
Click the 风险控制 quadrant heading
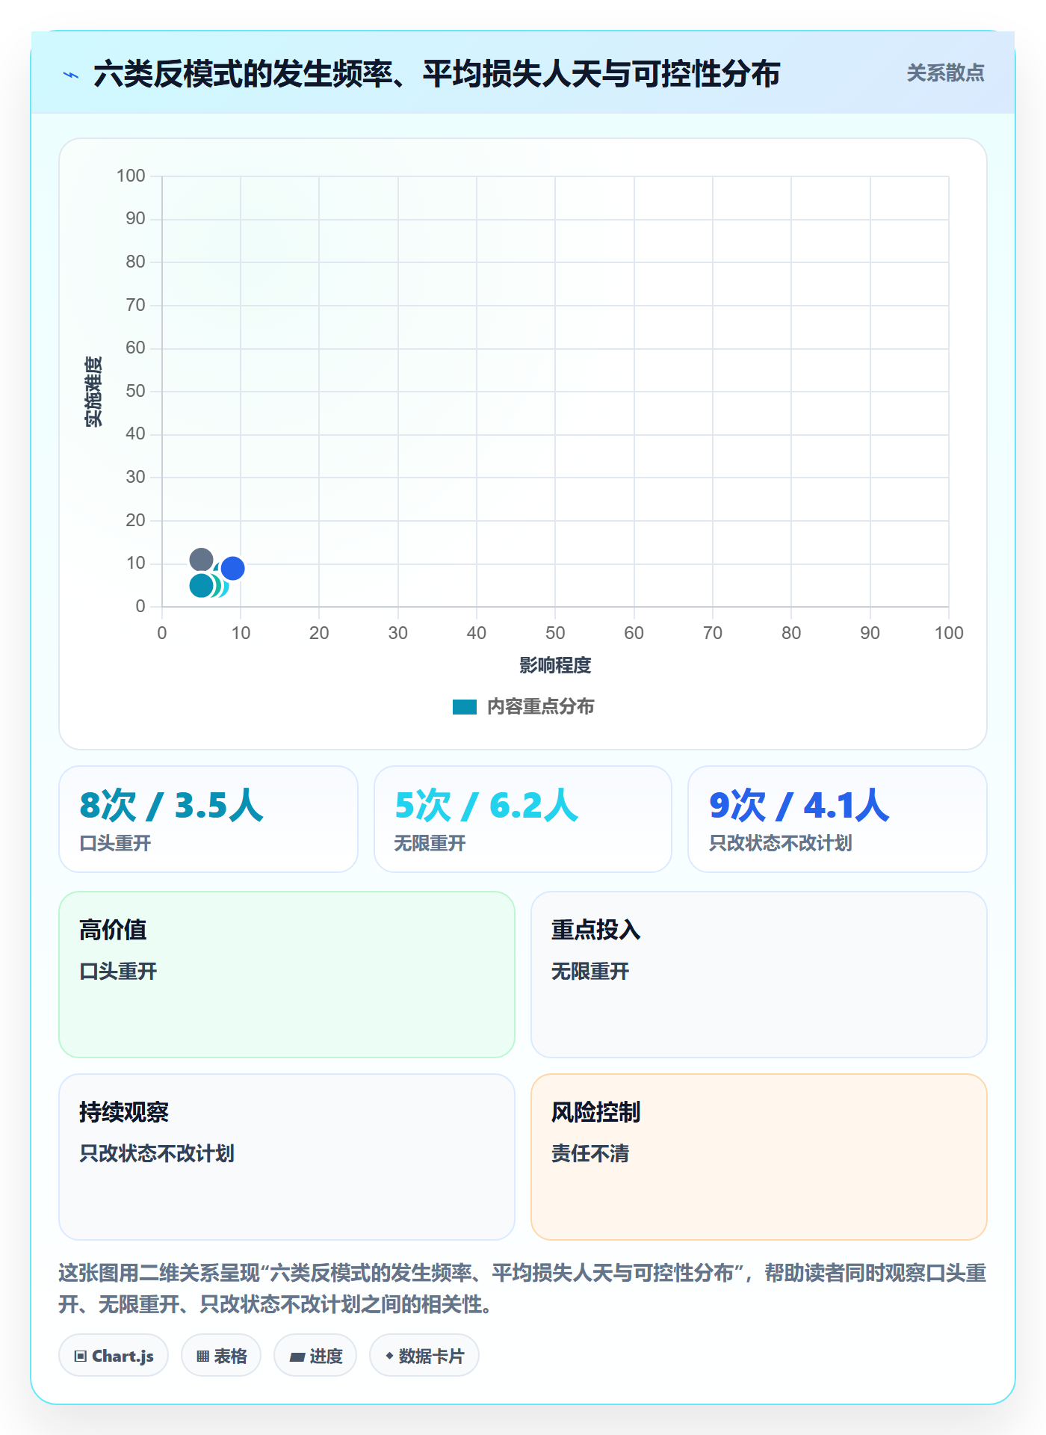(596, 1112)
